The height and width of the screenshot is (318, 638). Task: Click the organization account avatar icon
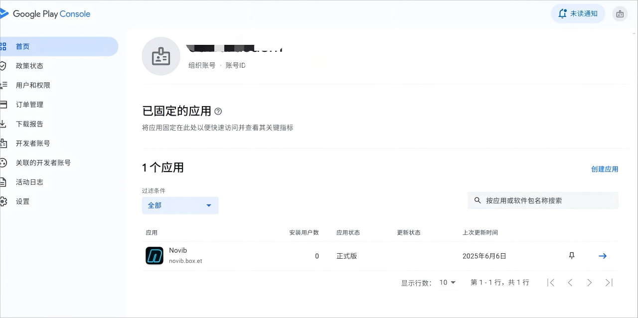(x=161, y=56)
